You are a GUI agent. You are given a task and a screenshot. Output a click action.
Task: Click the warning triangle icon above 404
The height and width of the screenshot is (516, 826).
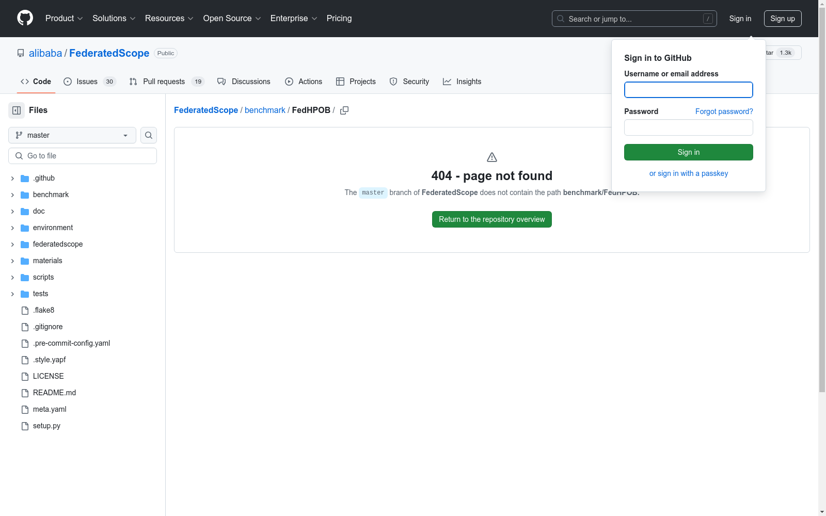click(492, 157)
